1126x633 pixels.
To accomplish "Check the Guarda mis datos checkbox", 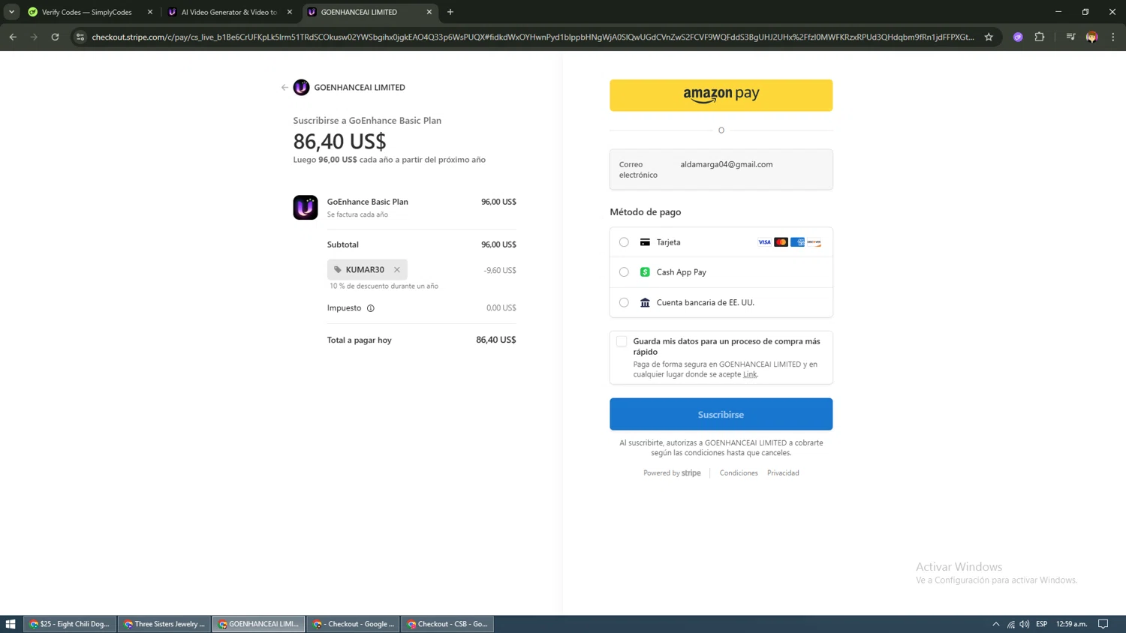I will (622, 341).
